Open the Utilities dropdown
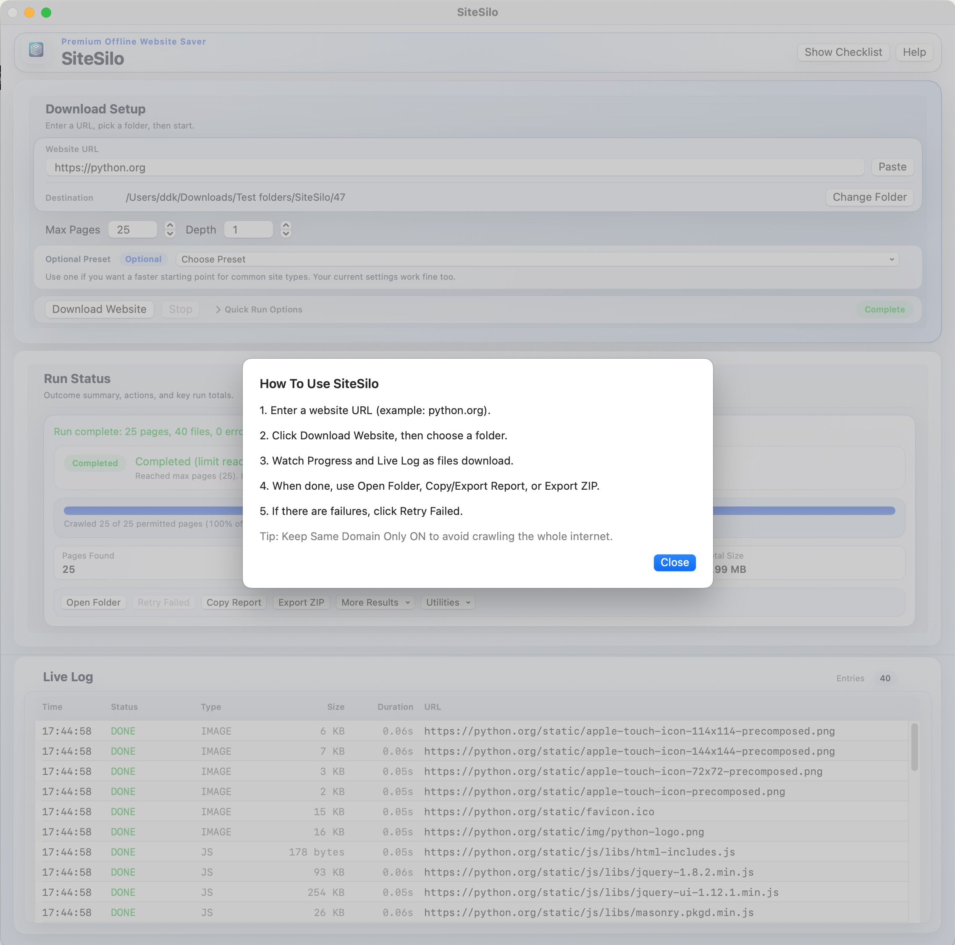The height and width of the screenshot is (945, 955). pos(448,602)
